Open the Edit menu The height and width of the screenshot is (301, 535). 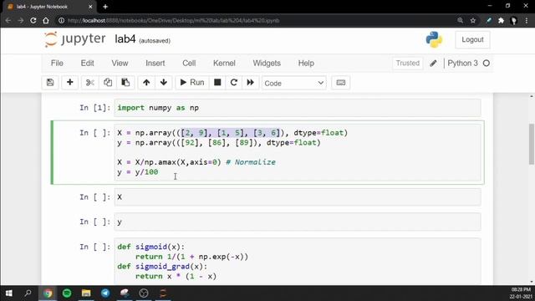coord(87,64)
